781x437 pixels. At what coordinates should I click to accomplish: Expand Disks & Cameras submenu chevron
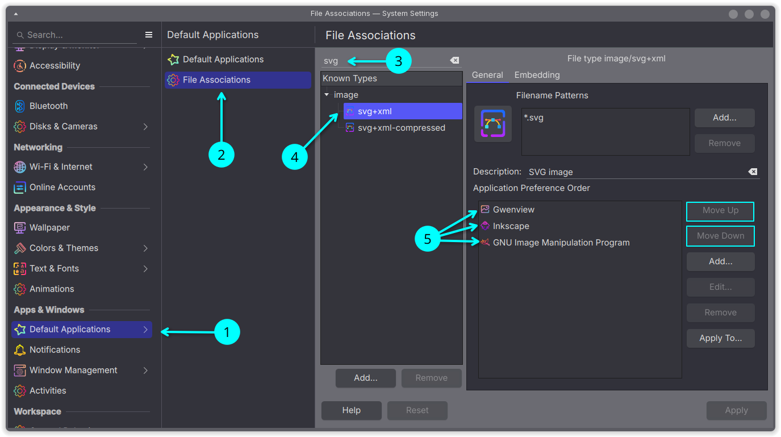tap(145, 127)
